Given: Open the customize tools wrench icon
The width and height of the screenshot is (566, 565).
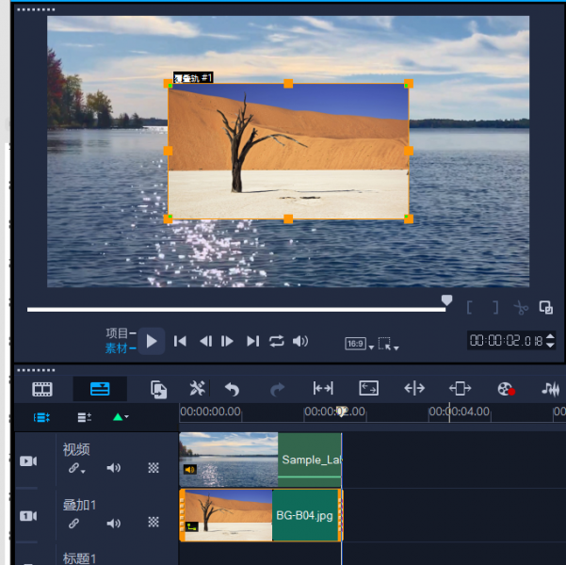Looking at the screenshot, I should point(197,389).
